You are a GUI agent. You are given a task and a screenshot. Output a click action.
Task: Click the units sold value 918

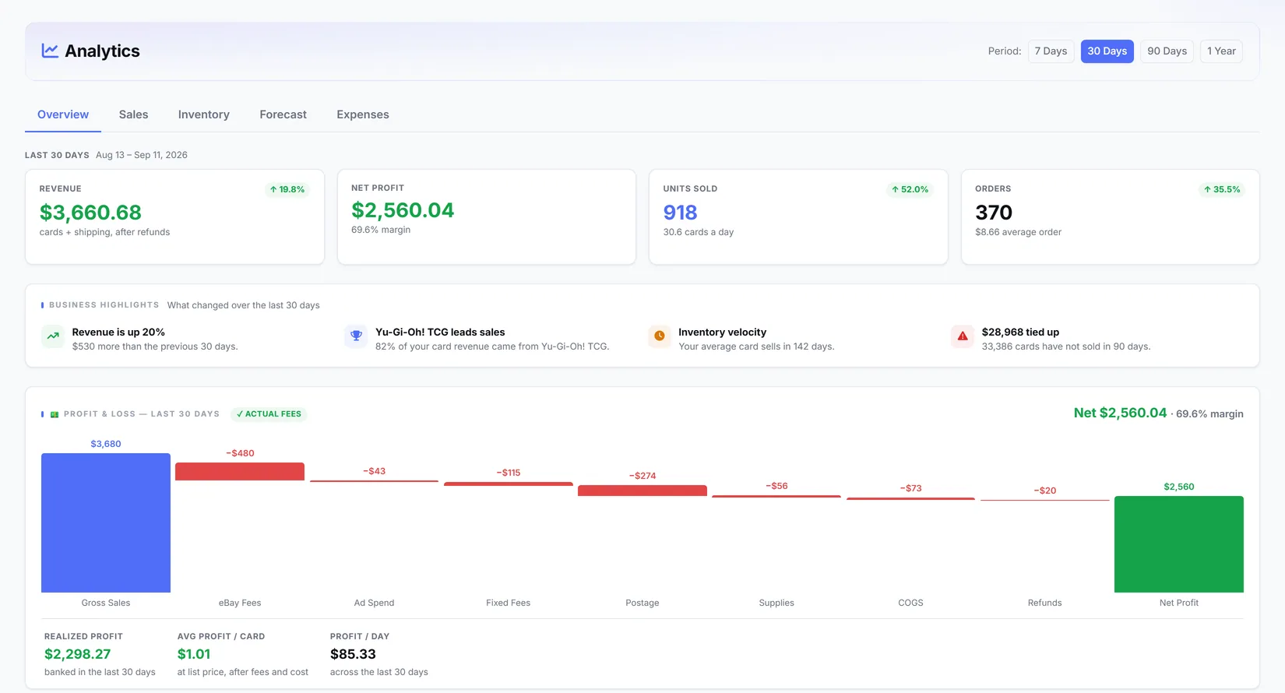point(680,213)
